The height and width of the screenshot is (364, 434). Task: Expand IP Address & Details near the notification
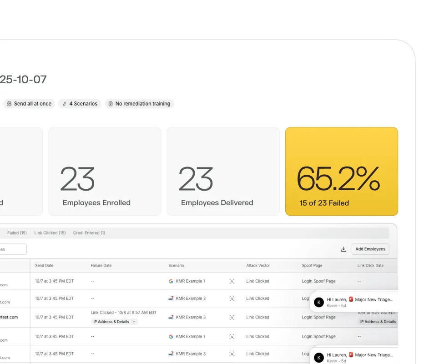click(x=378, y=321)
